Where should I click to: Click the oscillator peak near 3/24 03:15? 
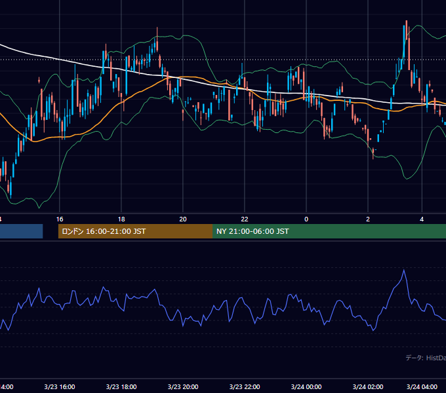(403, 270)
